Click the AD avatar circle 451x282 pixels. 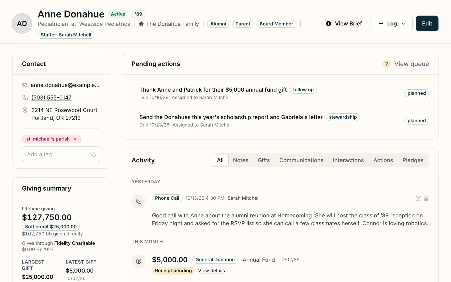[22, 24]
